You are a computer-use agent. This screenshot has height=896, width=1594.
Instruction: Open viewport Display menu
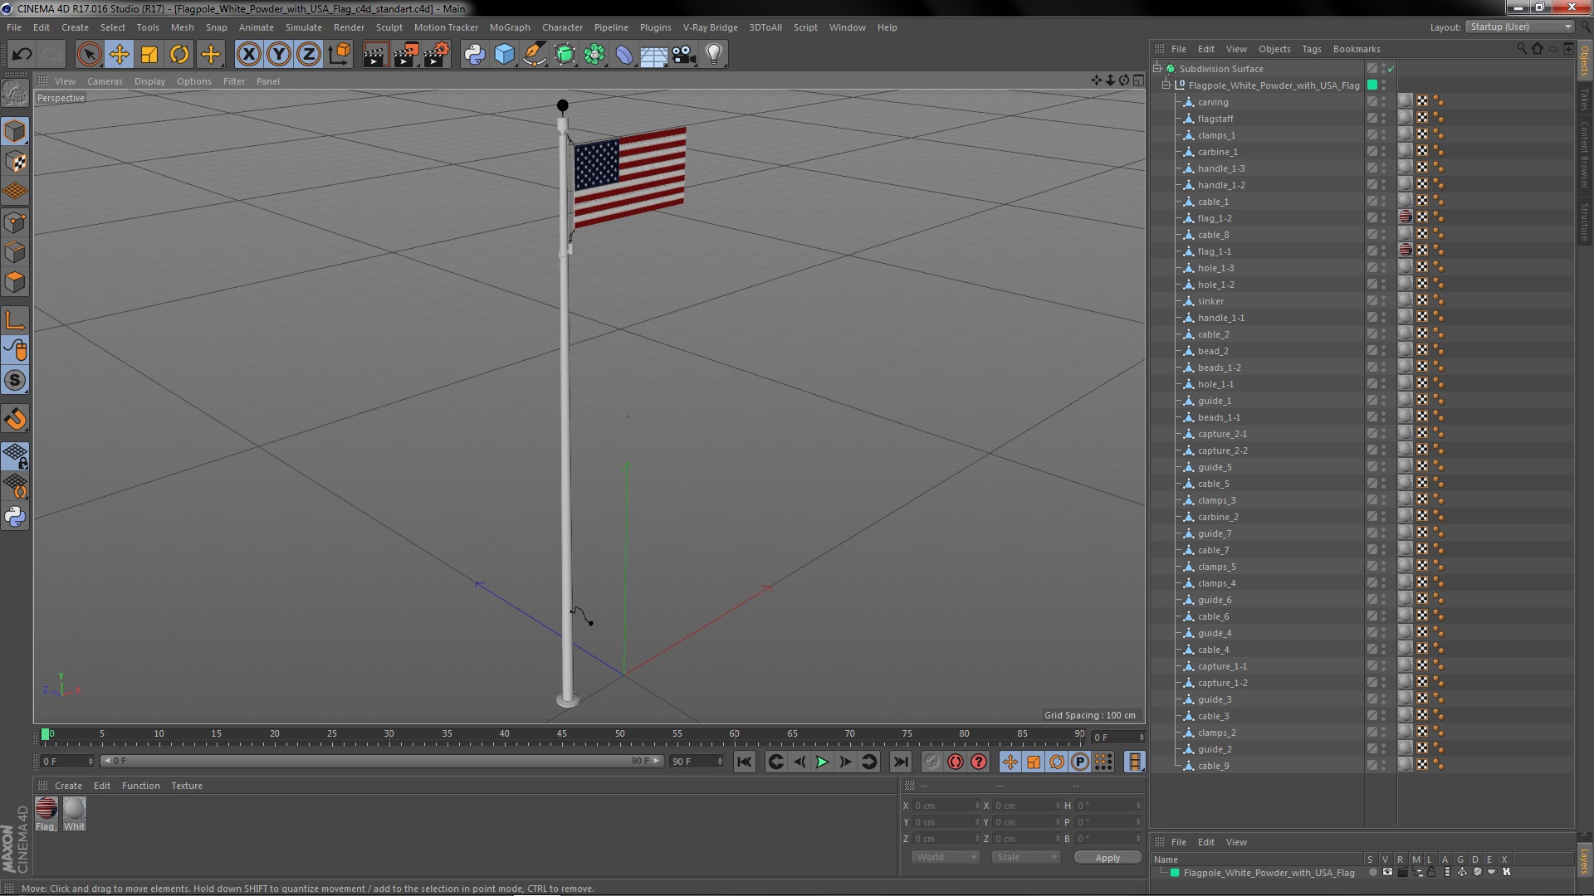point(149,81)
